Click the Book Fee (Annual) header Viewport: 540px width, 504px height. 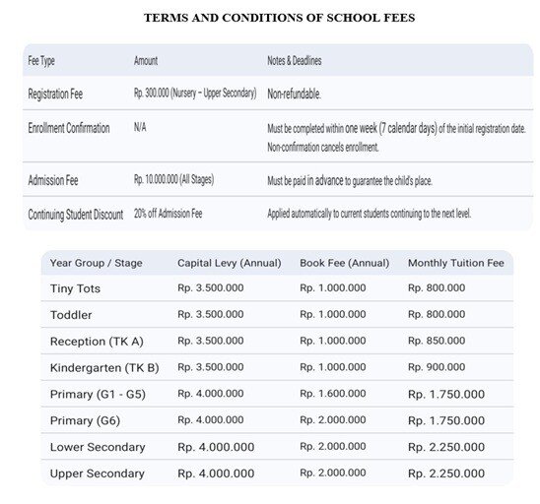344,263
